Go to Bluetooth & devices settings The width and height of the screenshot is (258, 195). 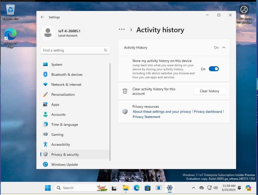click(x=75, y=74)
